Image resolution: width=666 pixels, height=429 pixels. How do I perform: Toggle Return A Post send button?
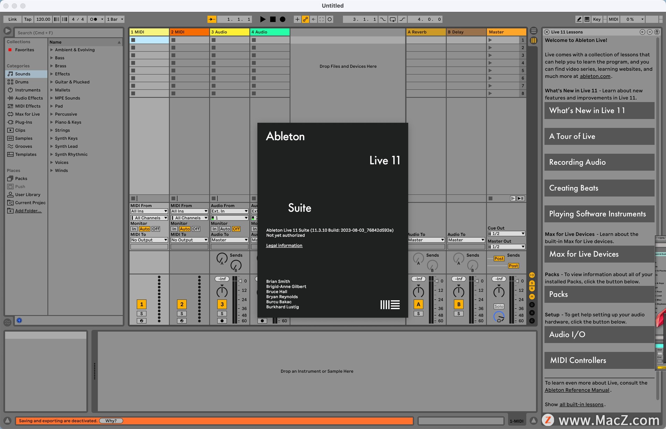click(499, 259)
